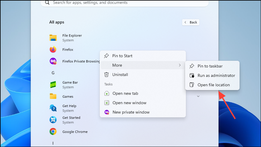Click the Open new window icon
261x147 pixels.
click(107, 103)
